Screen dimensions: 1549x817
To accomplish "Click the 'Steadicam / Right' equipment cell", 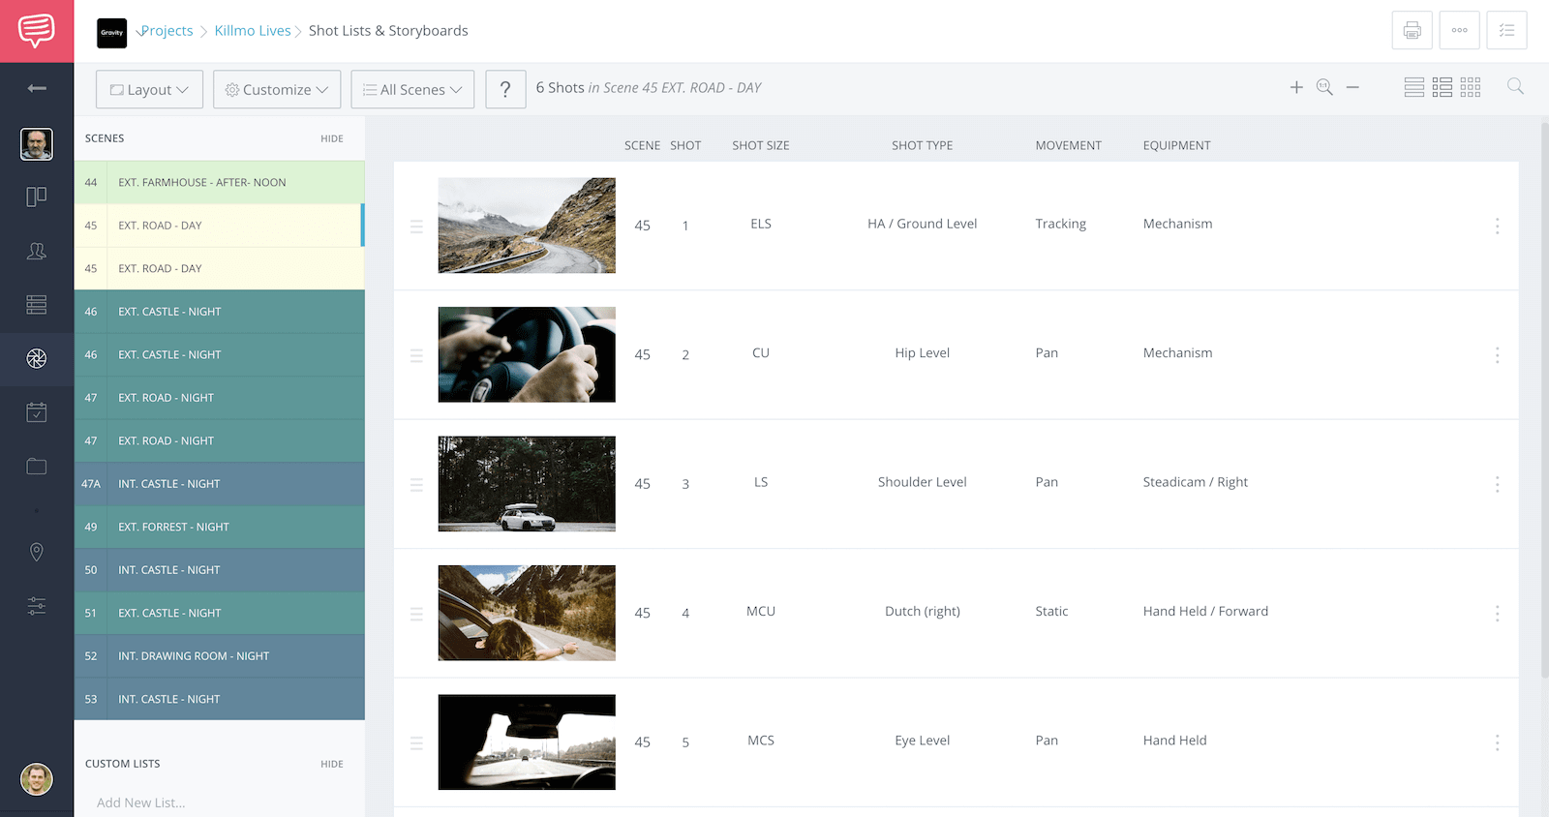I will coord(1195,482).
